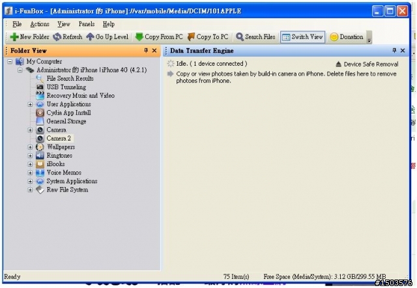417x288 pixels.
Task: Select the General Storage tree item
Action: (x=66, y=121)
